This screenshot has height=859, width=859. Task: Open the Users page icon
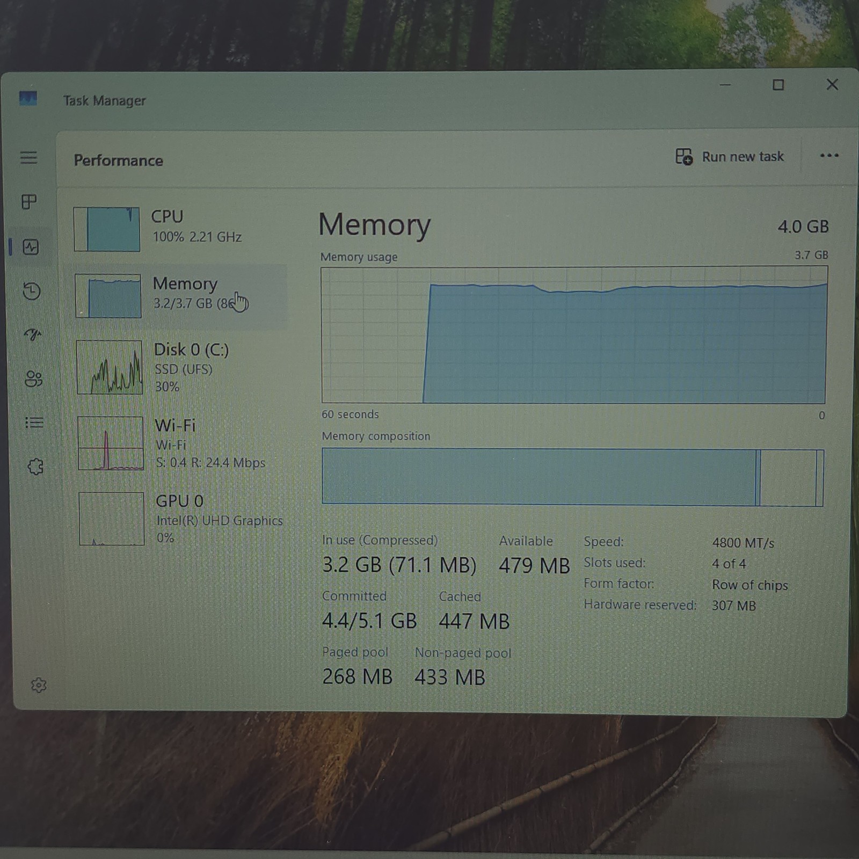tap(33, 379)
